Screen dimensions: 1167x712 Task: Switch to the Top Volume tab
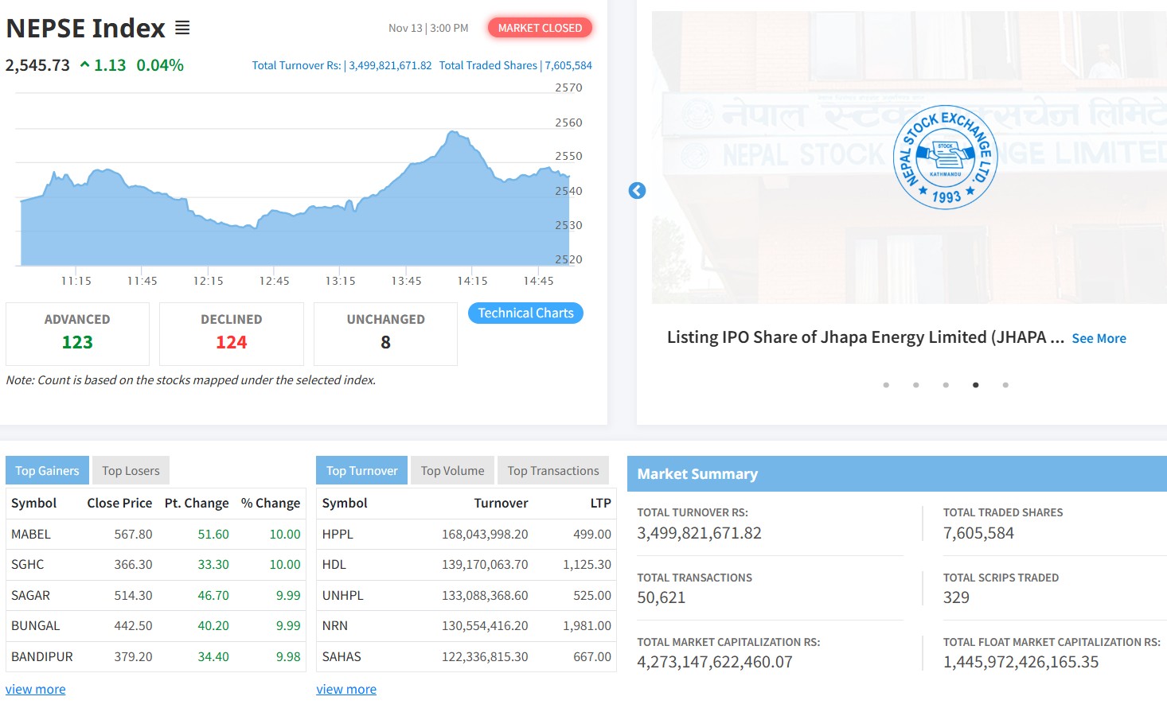pyautogui.click(x=452, y=471)
